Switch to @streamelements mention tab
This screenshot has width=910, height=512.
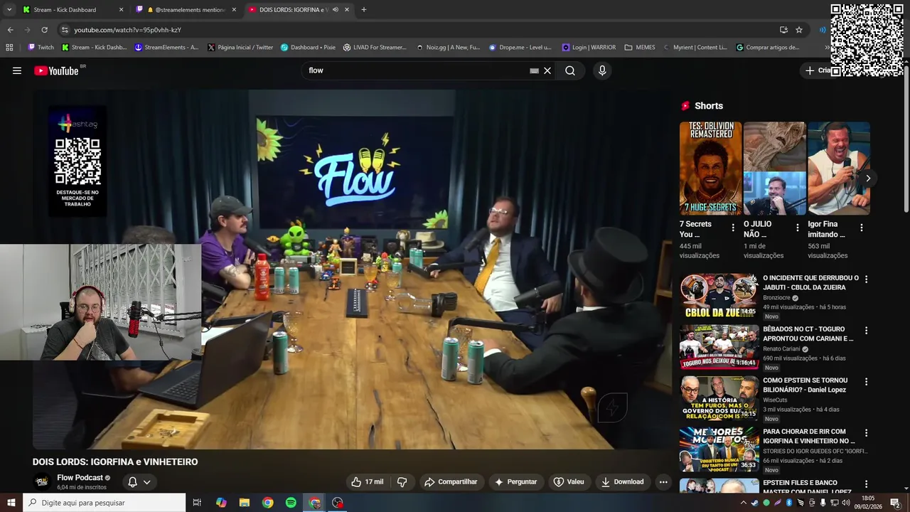(186, 10)
